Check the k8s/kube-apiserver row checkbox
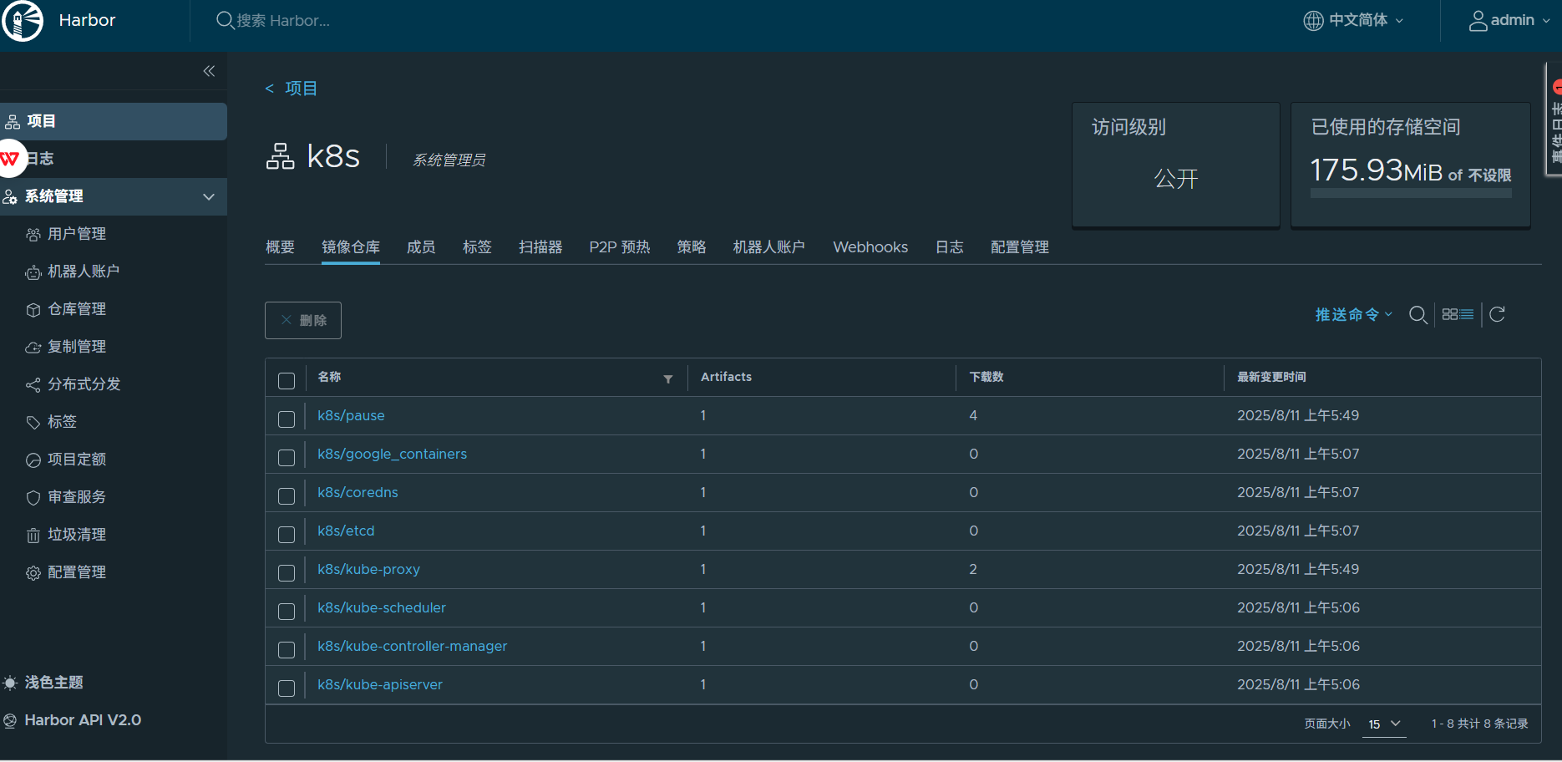The width and height of the screenshot is (1562, 762). [287, 688]
